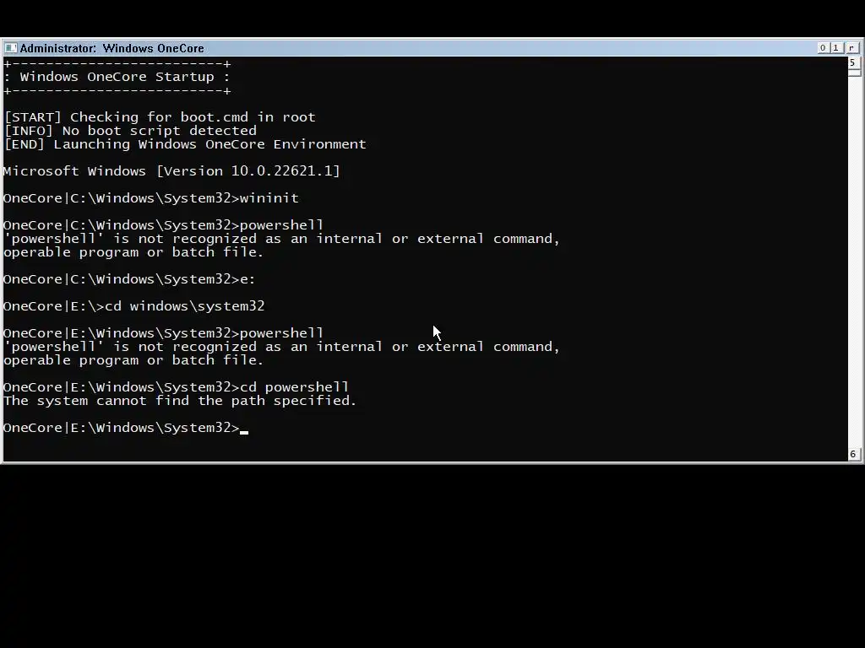Click the "C:\Windows\System32>e:" command line
Viewport: 865px width, 648px height.
(129, 279)
